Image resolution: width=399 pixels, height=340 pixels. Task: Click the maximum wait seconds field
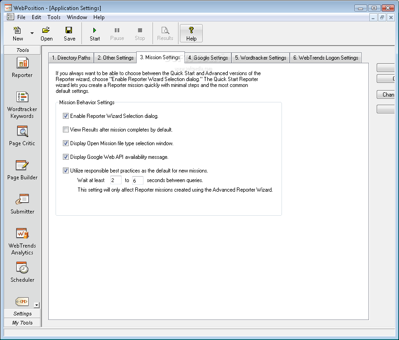138,180
